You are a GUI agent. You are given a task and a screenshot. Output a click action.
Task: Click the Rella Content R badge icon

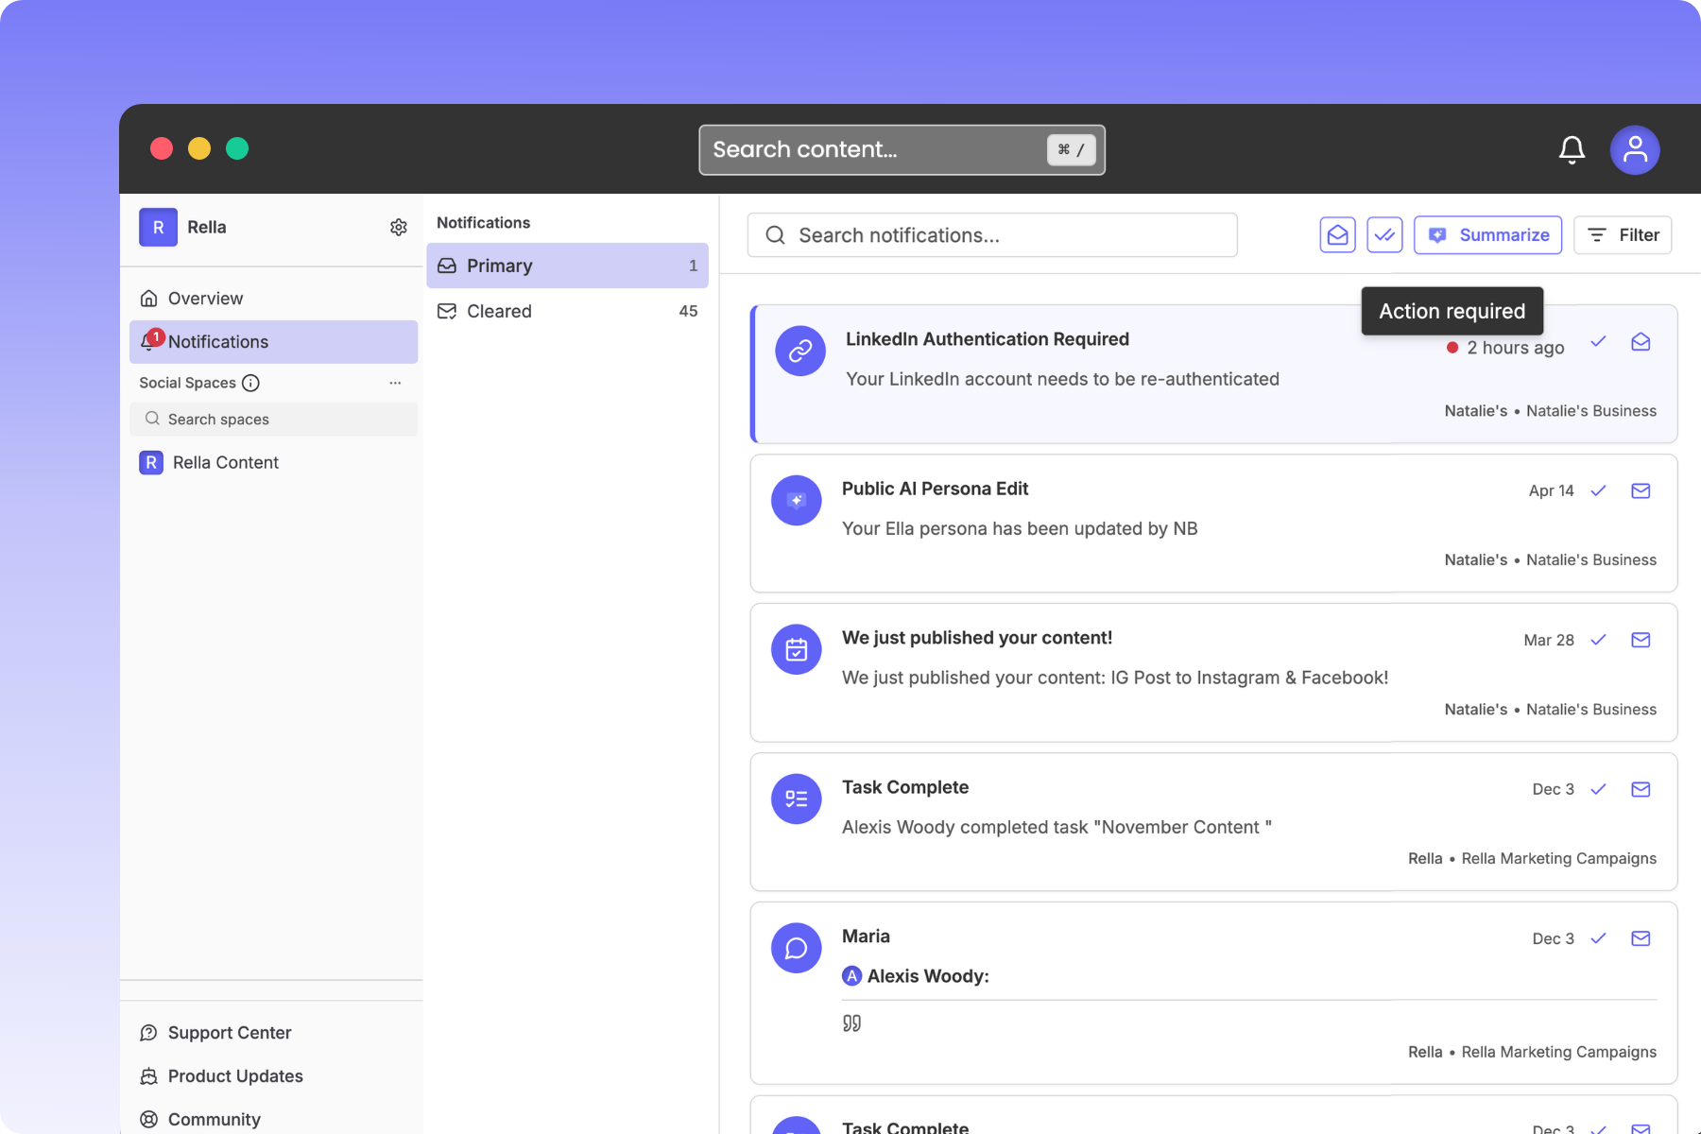click(151, 462)
